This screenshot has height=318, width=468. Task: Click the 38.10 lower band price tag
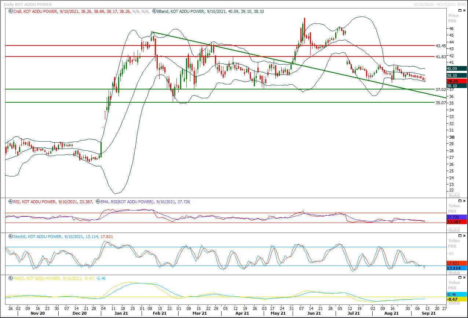point(457,86)
